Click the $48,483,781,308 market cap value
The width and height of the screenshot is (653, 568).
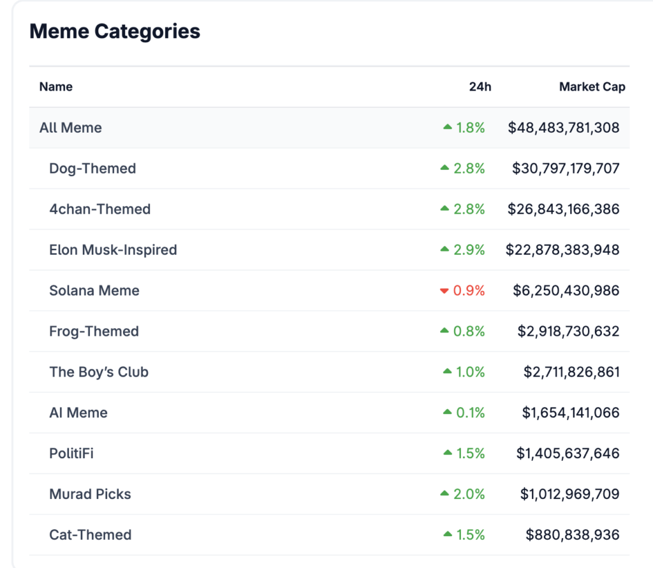tap(564, 128)
